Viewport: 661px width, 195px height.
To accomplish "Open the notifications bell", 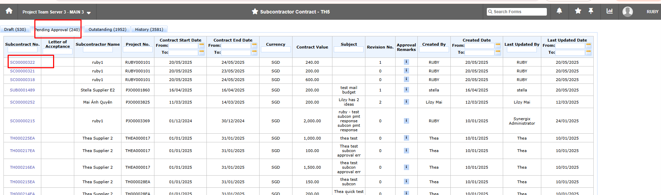I will coord(559,11).
